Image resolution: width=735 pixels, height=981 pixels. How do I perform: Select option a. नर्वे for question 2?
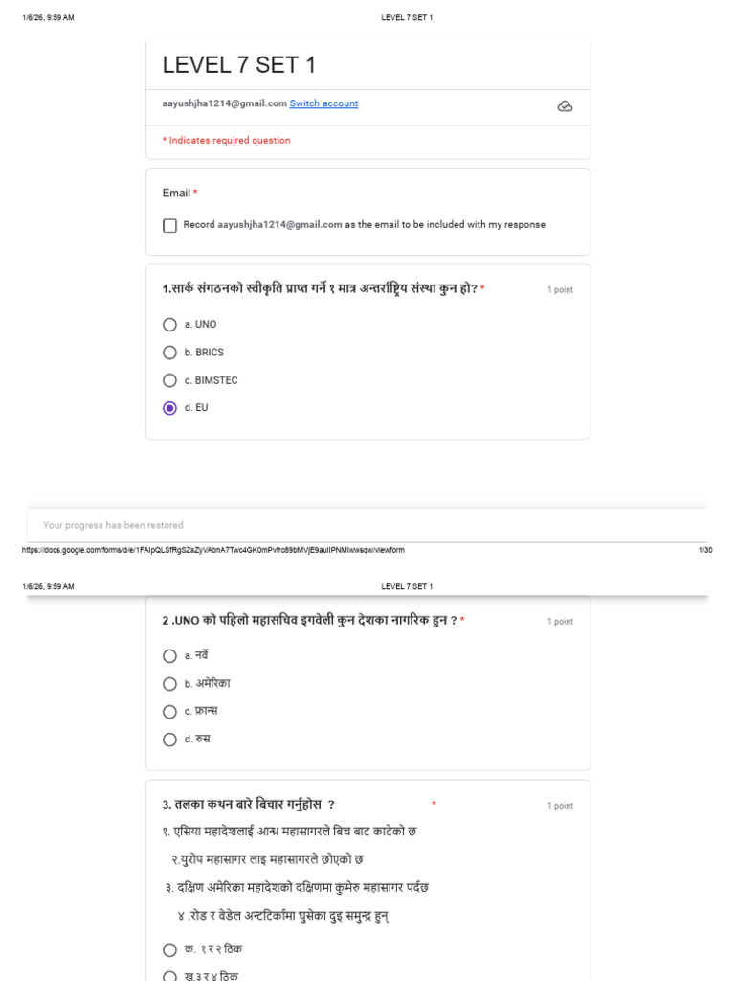coord(170,656)
